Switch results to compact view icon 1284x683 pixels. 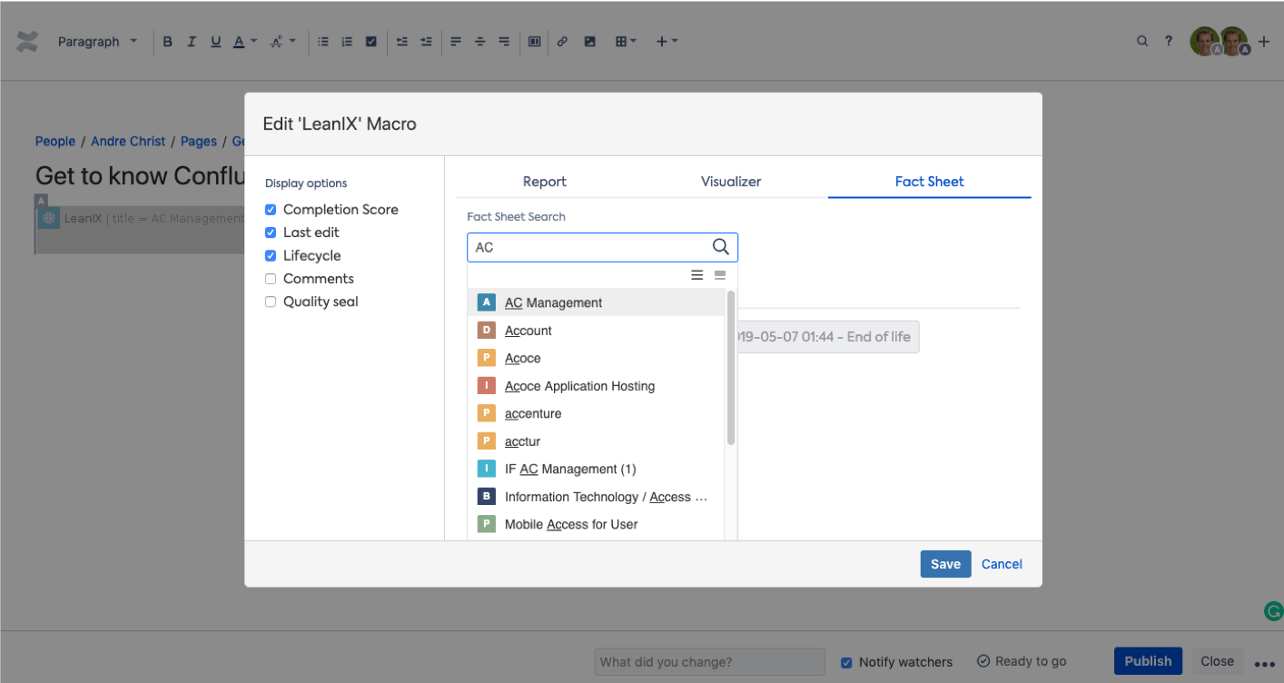click(720, 275)
